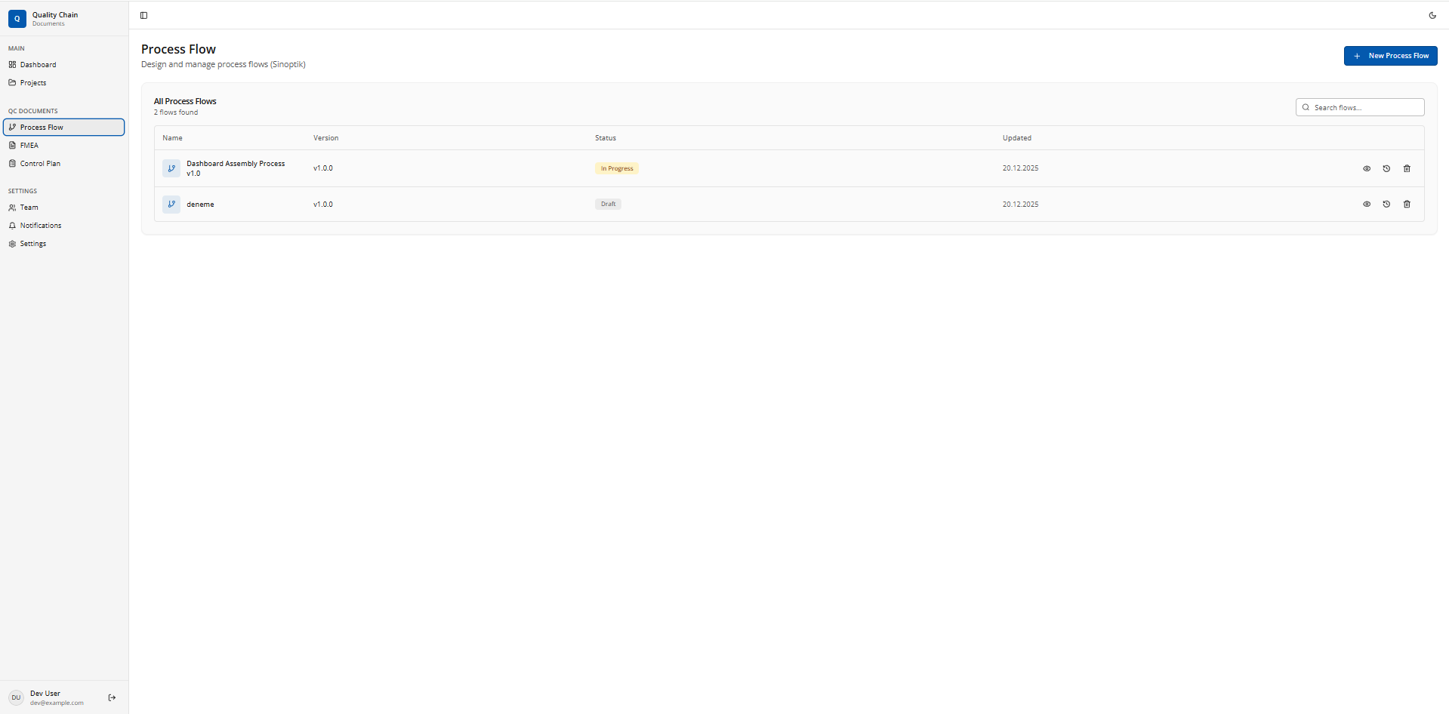Delete the Dashboard Assembly Process flow

[1407, 168]
